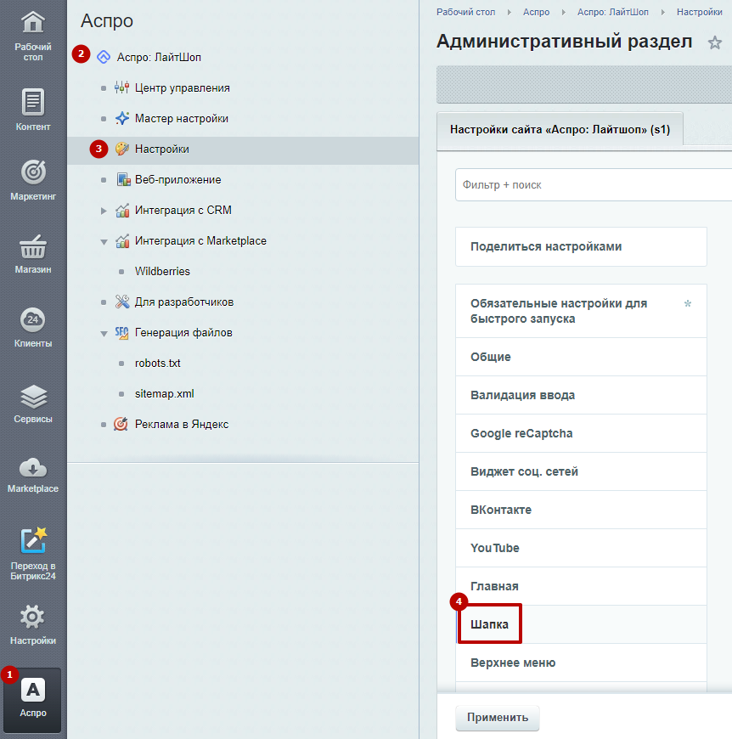Screen dimensions: 732x739
Task: Go to the Аспро breadcrumb
Action: (536, 12)
